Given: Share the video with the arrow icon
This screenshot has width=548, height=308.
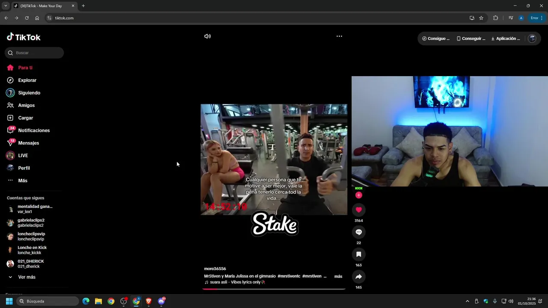Looking at the screenshot, I should [x=359, y=276].
